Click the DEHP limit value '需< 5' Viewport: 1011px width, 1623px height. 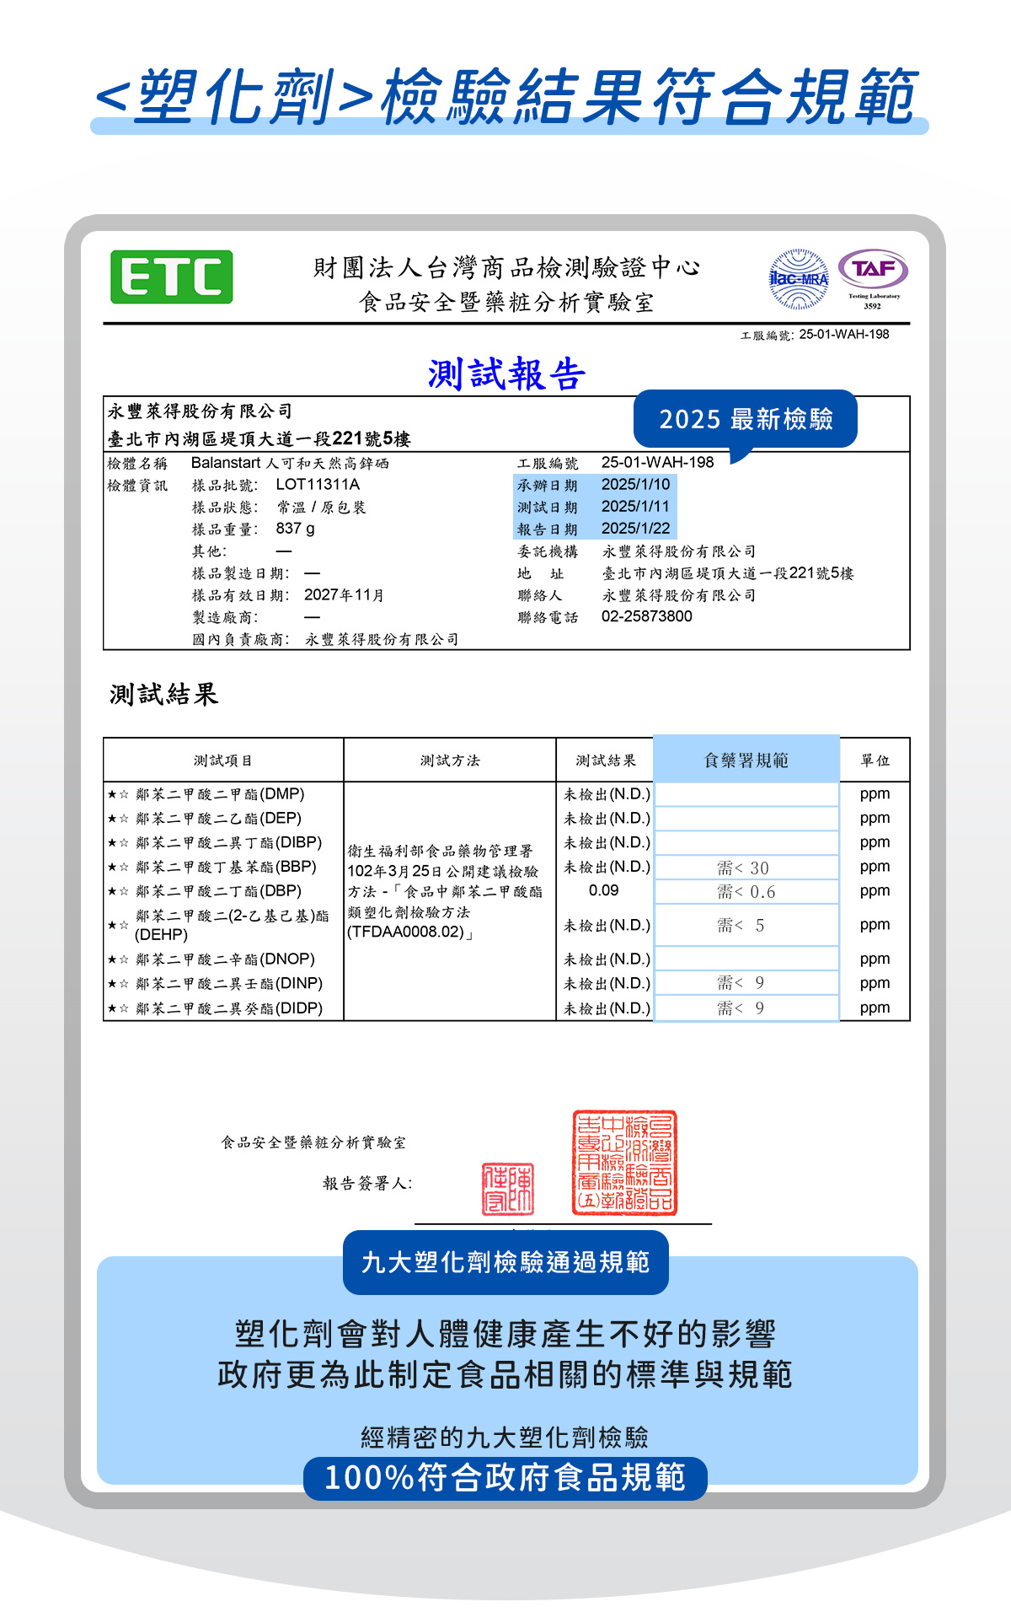click(741, 926)
